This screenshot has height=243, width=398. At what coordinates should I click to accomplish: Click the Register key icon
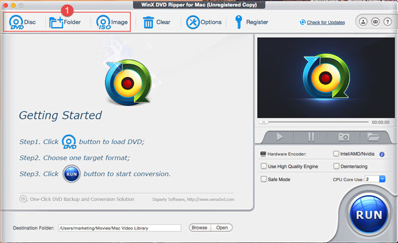239,22
